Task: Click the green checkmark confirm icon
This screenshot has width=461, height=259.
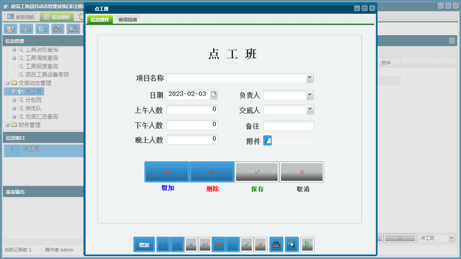Action: point(246,244)
